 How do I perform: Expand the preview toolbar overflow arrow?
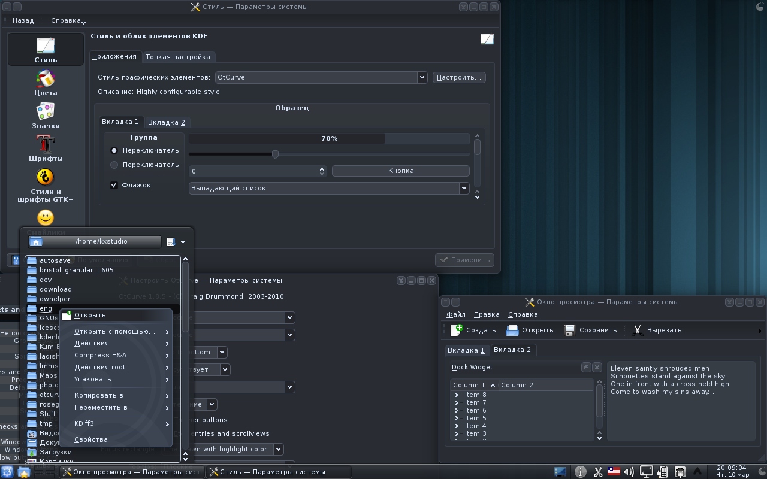point(760,331)
